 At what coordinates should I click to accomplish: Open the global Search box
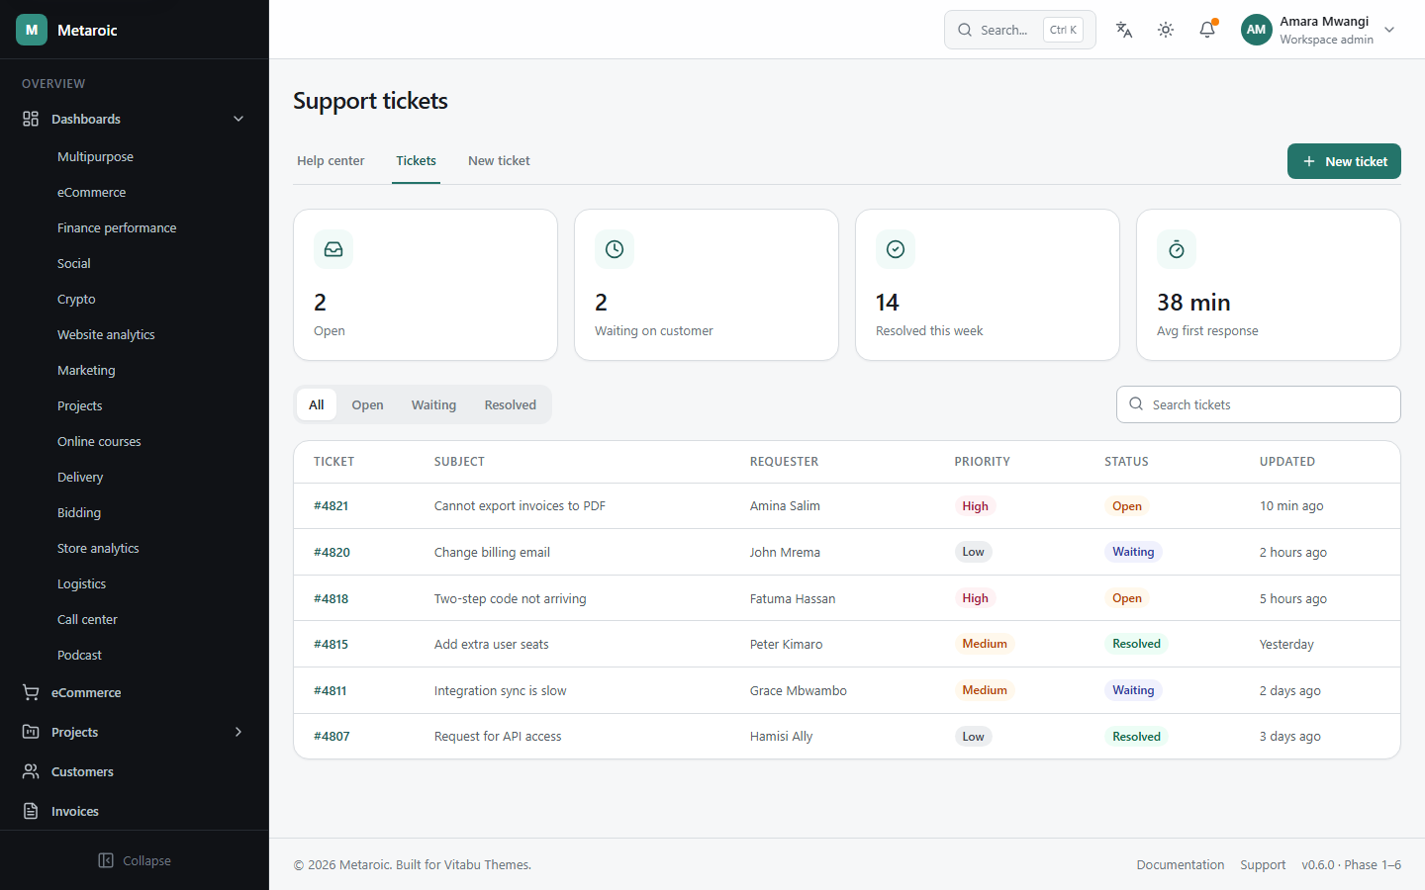pyautogui.click(x=1020, y=30)
